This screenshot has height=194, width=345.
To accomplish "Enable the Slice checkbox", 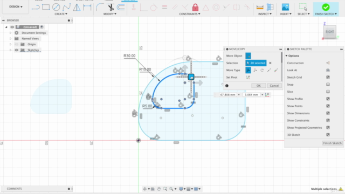I will click(328, 92).
